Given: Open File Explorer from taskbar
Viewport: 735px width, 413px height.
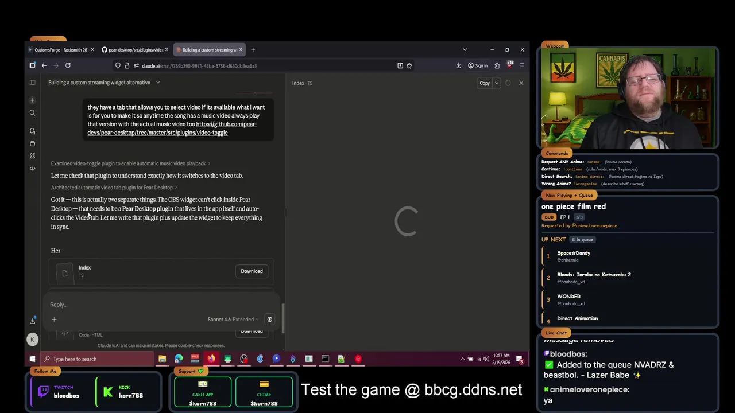Looking at the screenshot, I should [x=162, y=359].
